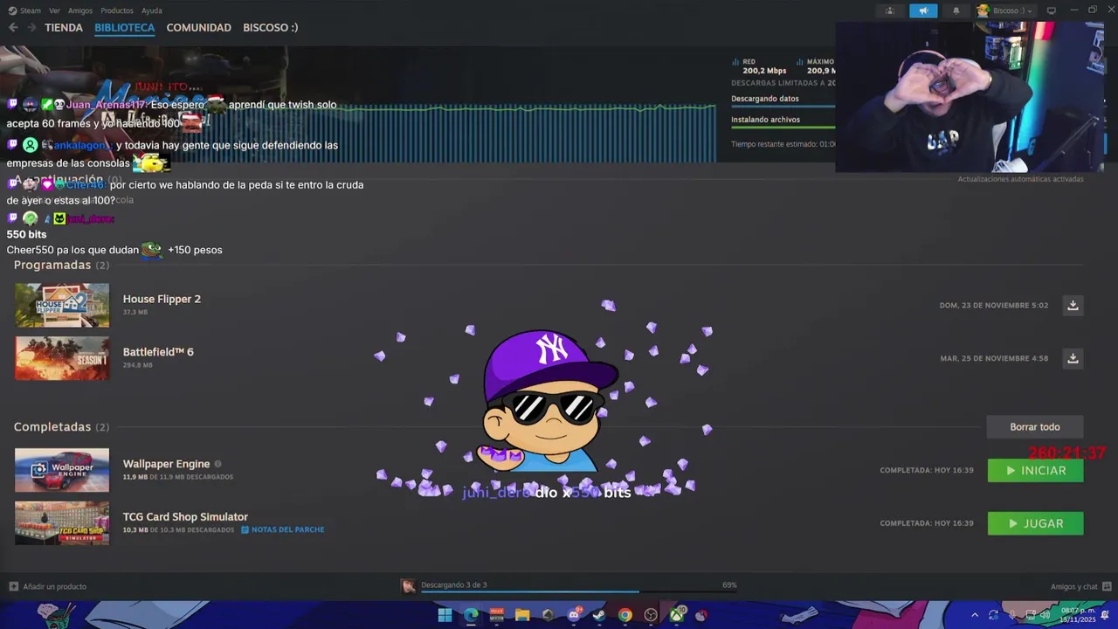Click the info icon beside Wallpaper Engine
Image resolution: width=1118 pixels, height=629 pixels.
(218, 464)
